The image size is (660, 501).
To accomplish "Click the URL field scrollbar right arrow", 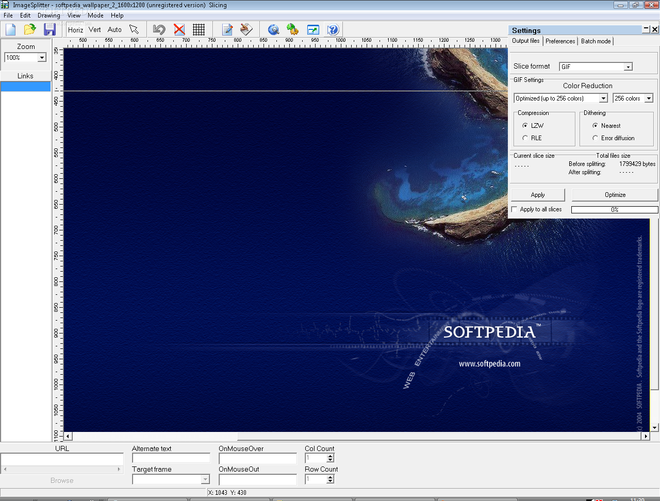I will pos(119,470).
